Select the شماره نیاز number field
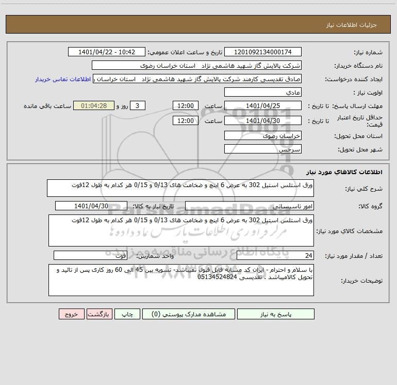This screenshot has width=397, height=385. pyautogui.click(x=263, y=52)
